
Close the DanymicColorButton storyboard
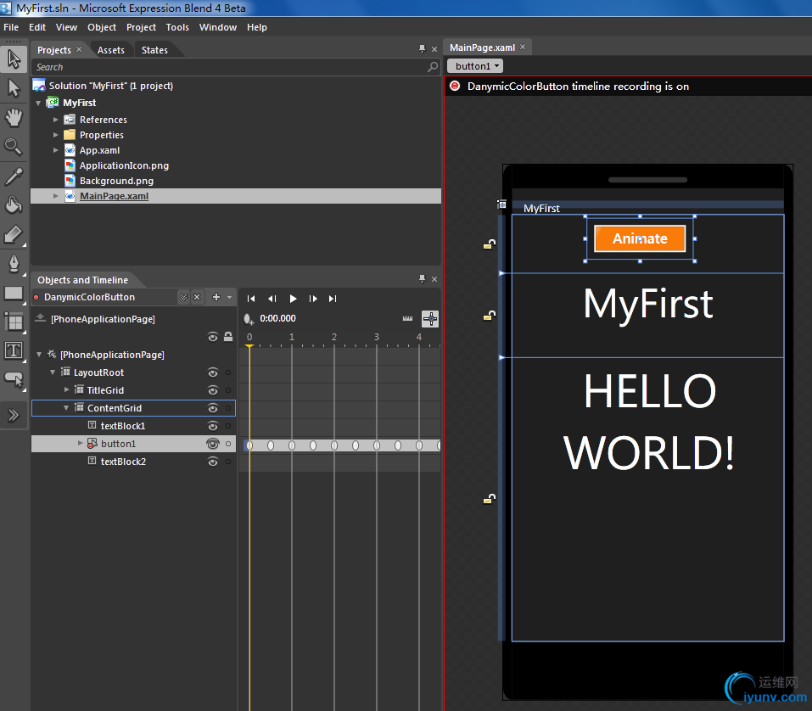(197, 297)
